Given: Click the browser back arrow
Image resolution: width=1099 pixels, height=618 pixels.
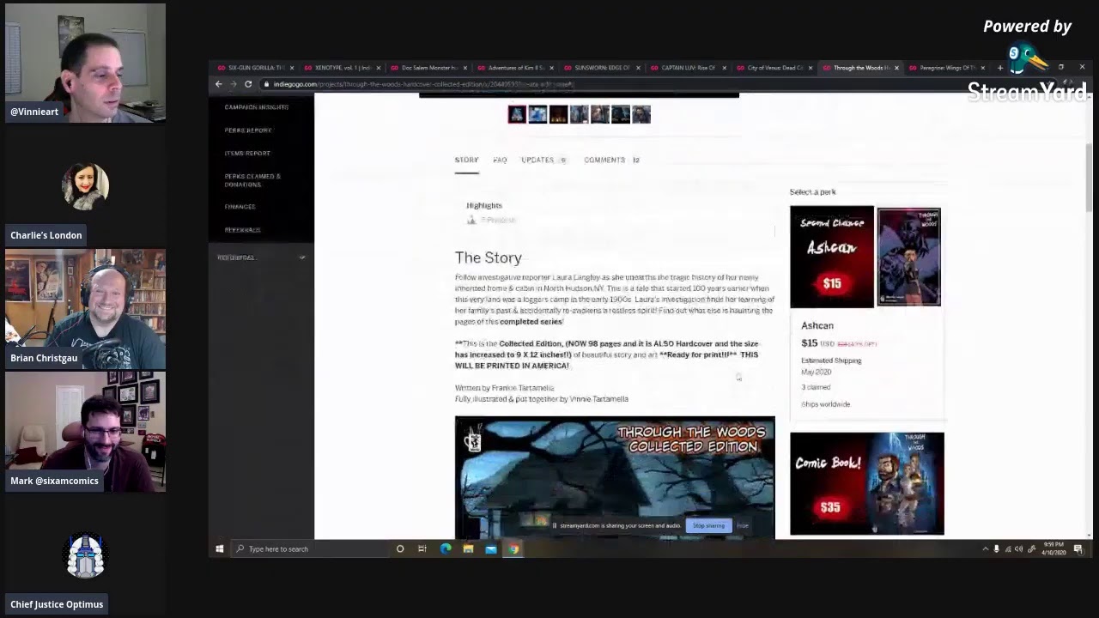Looking at the screenshot, I should [218, 84].
